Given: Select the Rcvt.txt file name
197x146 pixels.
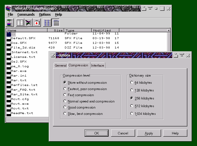Looking at the screenshot, I should point(20,108).
